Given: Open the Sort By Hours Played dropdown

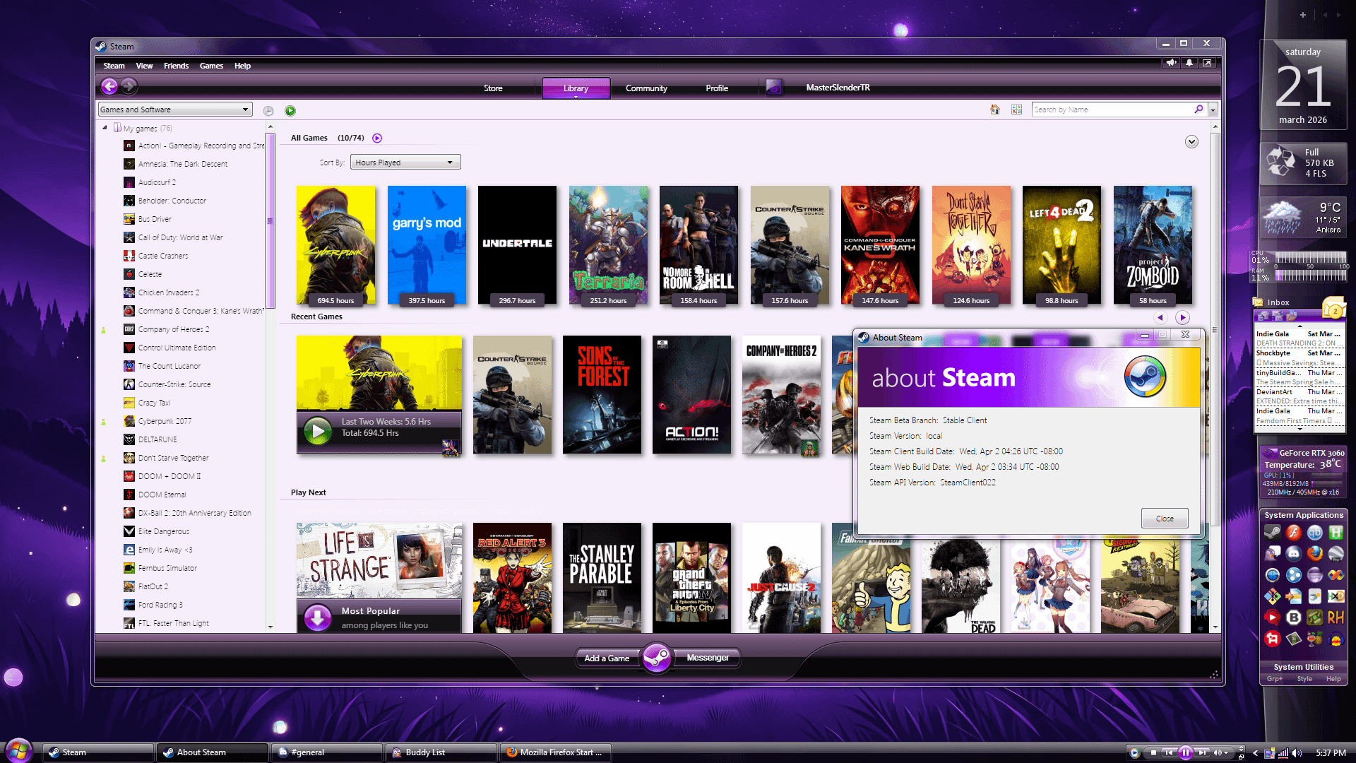Looking at the screenshot, I should [405, 162].
